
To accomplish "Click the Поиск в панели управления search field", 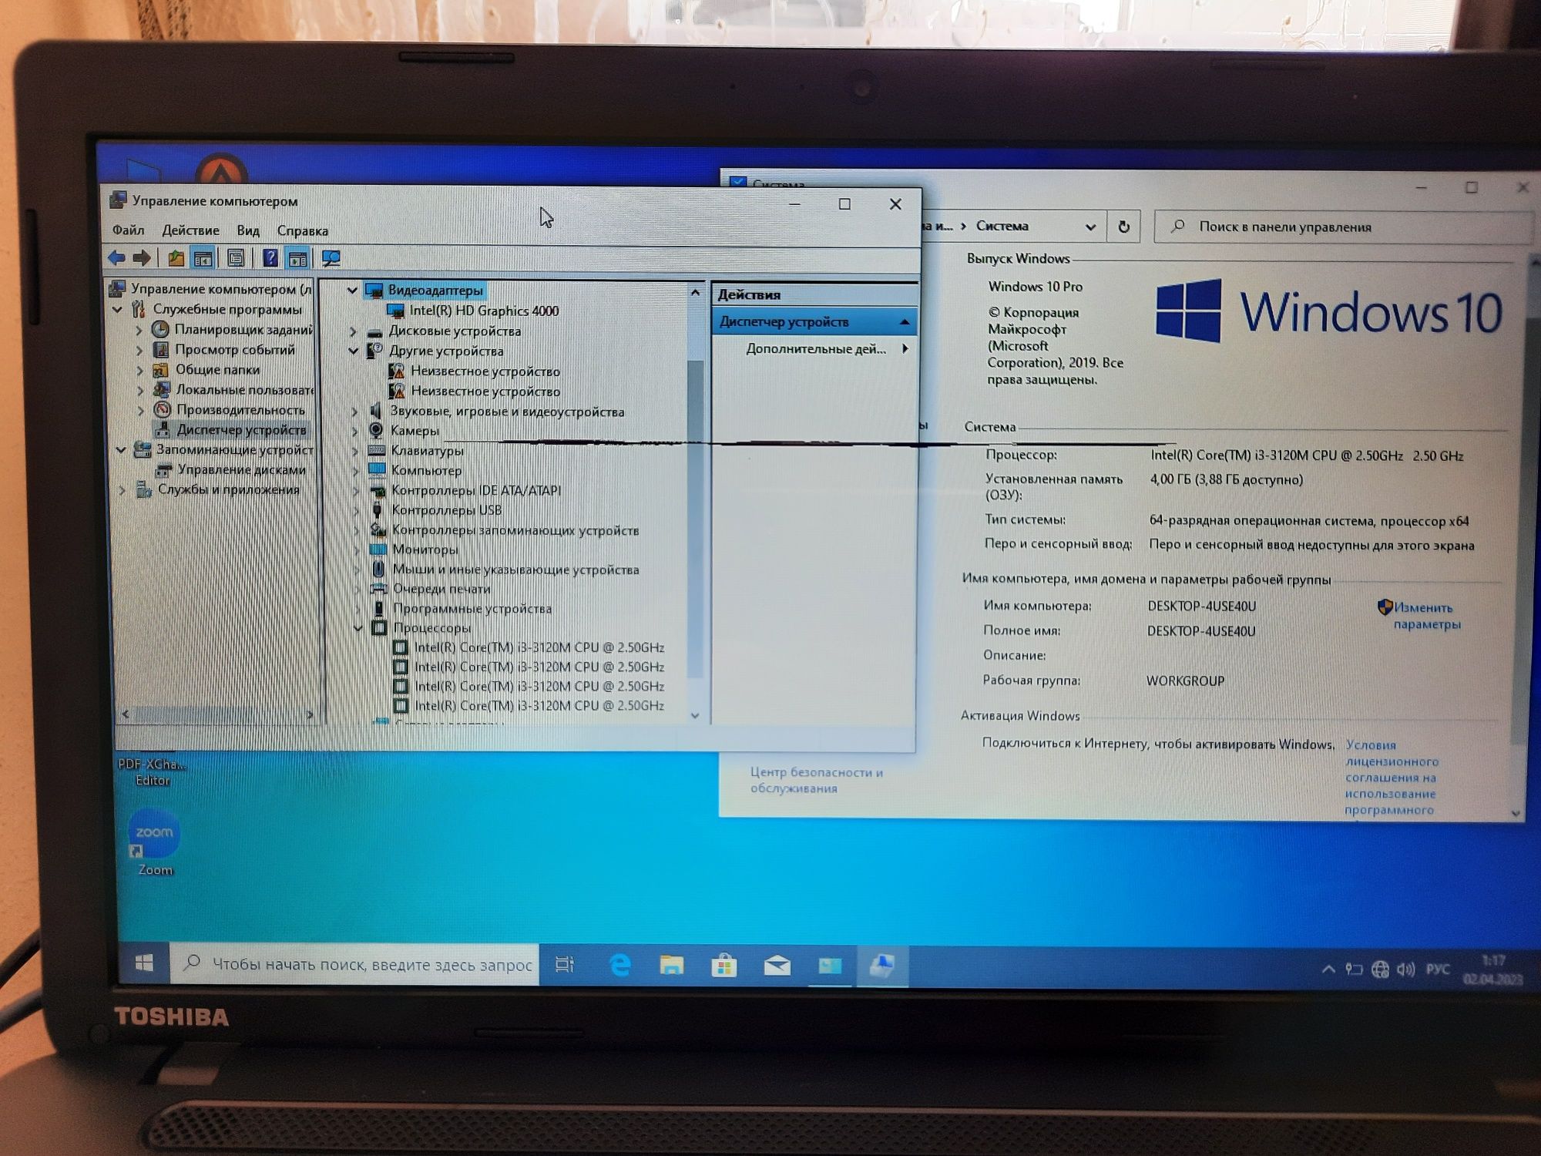I will click(x=1342, y=227).
